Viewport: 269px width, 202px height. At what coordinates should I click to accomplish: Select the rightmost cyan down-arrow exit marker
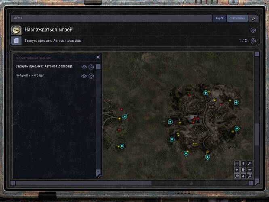(x=208, y=157)
